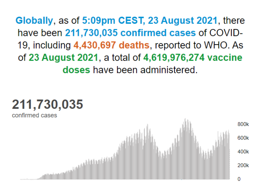Click the 400k y-axis label

[x=243, y=151]
